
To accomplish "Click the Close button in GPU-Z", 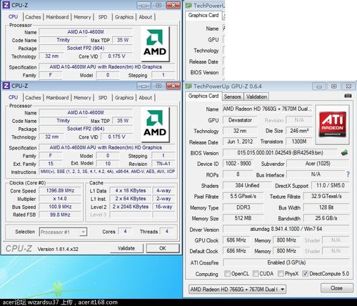I will tap(337, 288).
